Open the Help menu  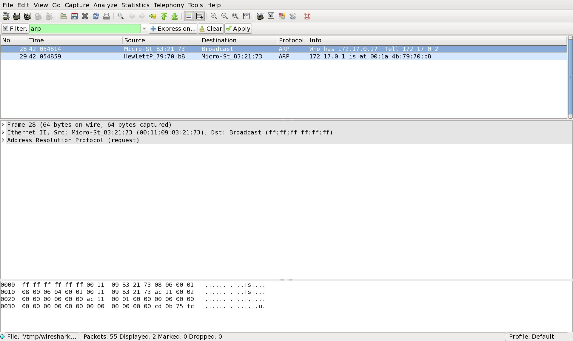click(x=214, y=5)
